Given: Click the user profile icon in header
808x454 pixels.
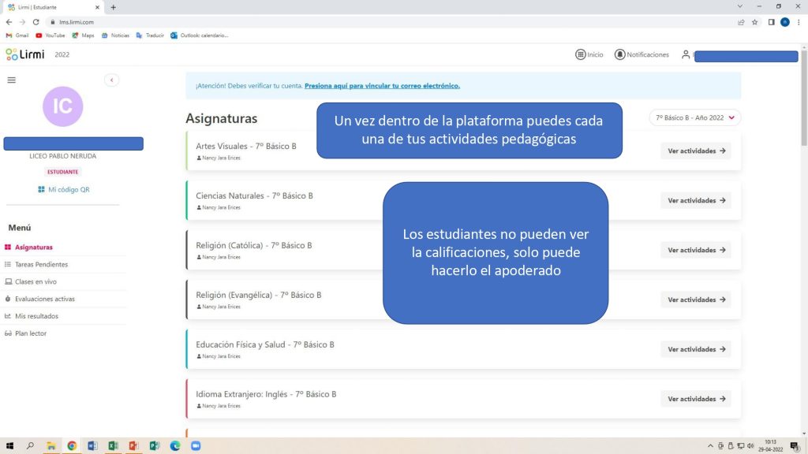Looking at the screenshot, I should pyautogui.click(x=686, y=54).
